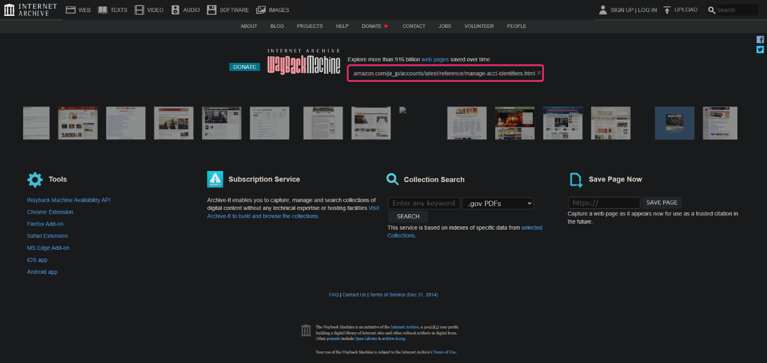Open the Wayback Machine Availability API link

click(x=68, y=200)
